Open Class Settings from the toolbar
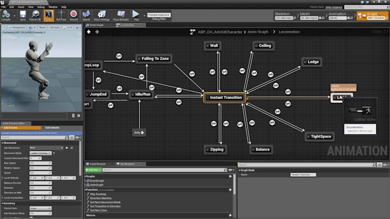 [102, 15]
